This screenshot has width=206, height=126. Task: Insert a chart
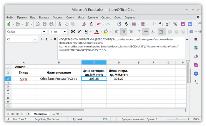[190, 24]
